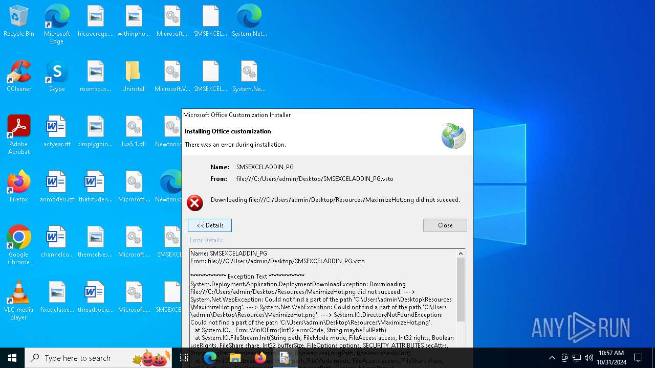Open File Explorer from the taskbar

[x=235, y=358]
